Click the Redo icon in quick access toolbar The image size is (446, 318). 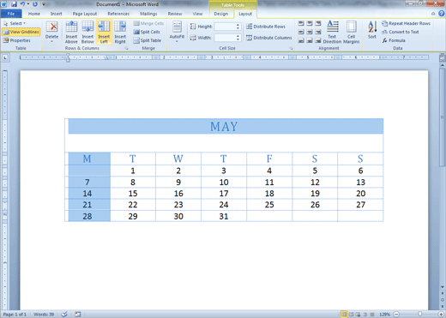[35, 4]
